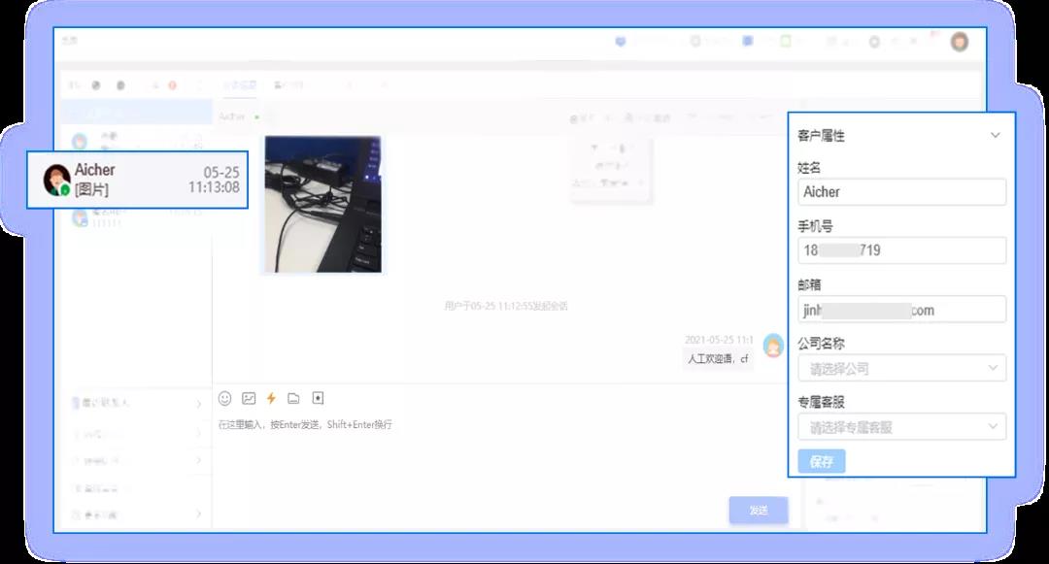Click Aicher's avatar in conversation list
The image size is (1049, 564).
coord(56,180)
